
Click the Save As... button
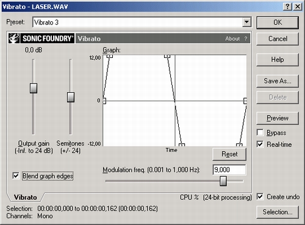click(x=278, y=81)
